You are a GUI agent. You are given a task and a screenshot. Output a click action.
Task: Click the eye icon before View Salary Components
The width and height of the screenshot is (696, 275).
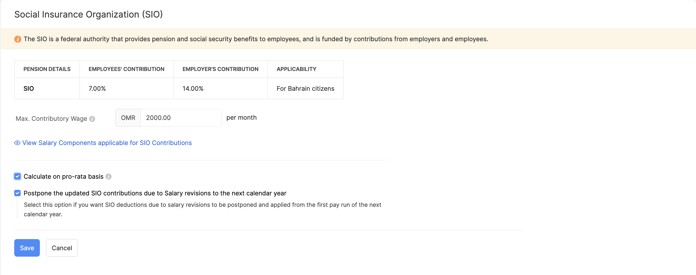[x=17, y=143]
